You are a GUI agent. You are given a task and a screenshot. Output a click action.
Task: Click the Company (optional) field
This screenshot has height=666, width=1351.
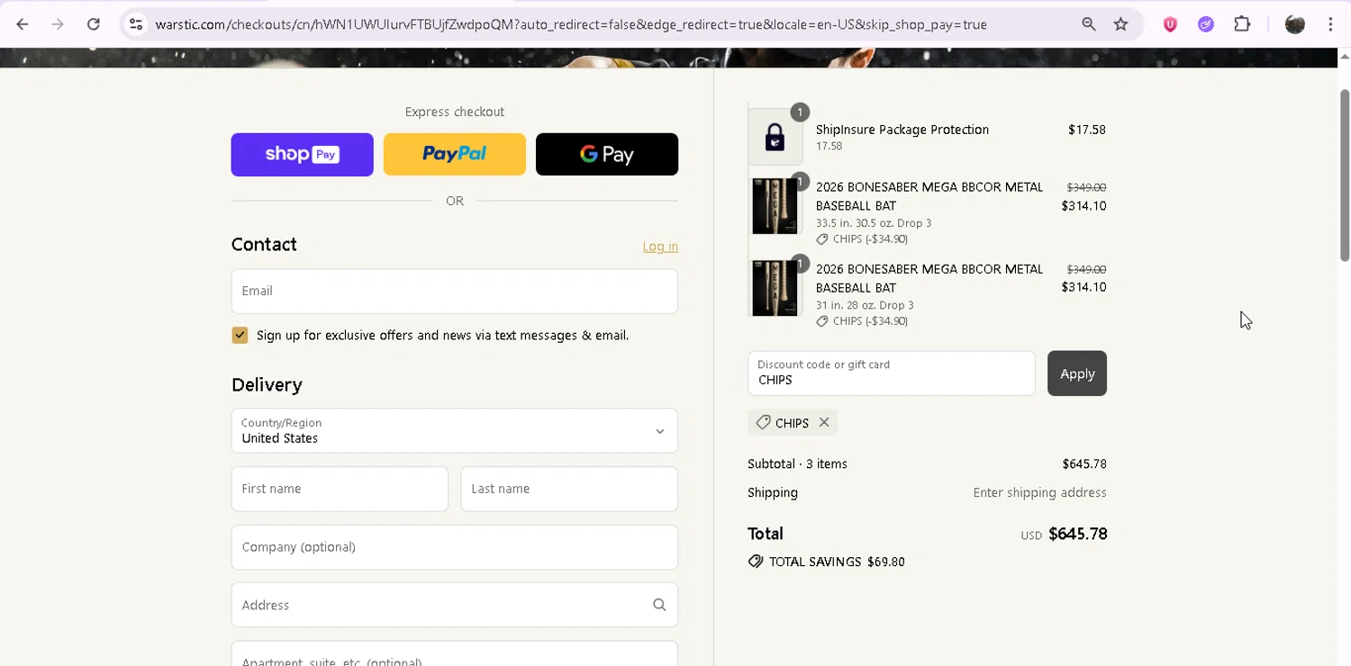pyautogui.click(x=454, y=547)
